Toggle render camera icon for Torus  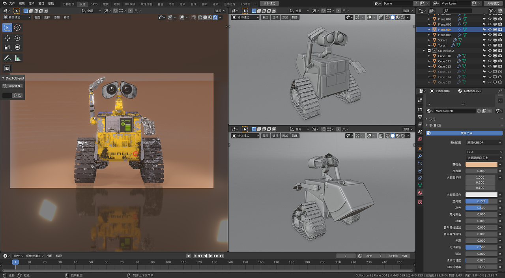click(500, 45)
